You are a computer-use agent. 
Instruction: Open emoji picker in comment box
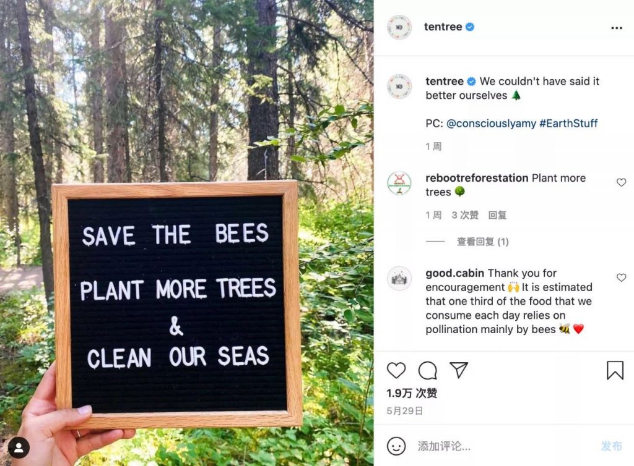[396, 446]
